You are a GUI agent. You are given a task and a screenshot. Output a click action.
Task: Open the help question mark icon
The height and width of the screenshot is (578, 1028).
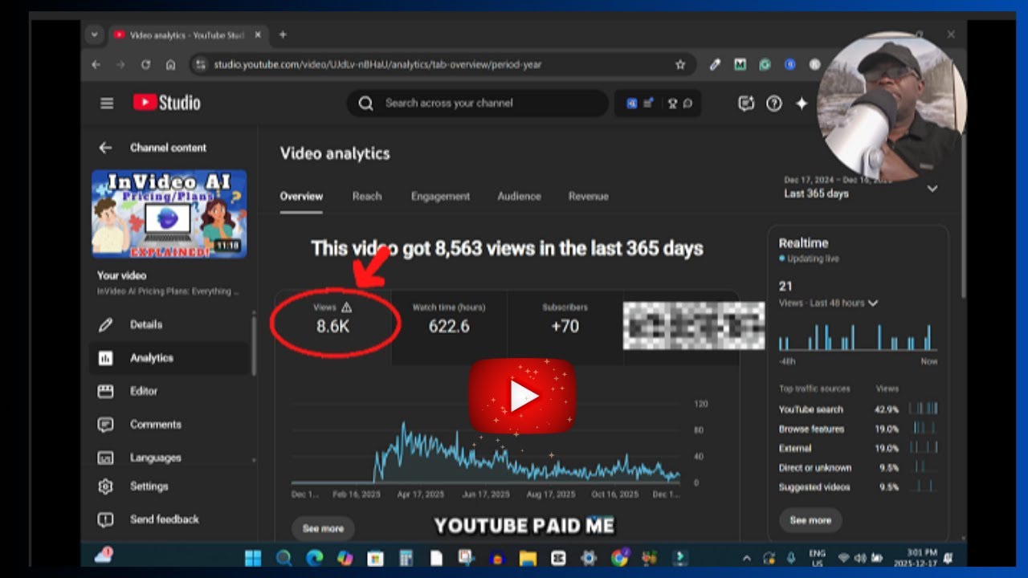coord(773,103)
